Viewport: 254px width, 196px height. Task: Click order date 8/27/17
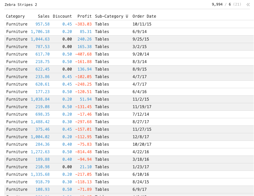pos(141,122)
